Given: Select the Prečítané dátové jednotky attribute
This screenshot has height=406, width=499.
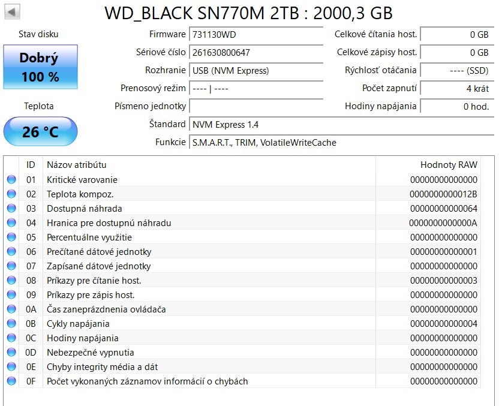Looking at the screenshot, I should (99, 252).
